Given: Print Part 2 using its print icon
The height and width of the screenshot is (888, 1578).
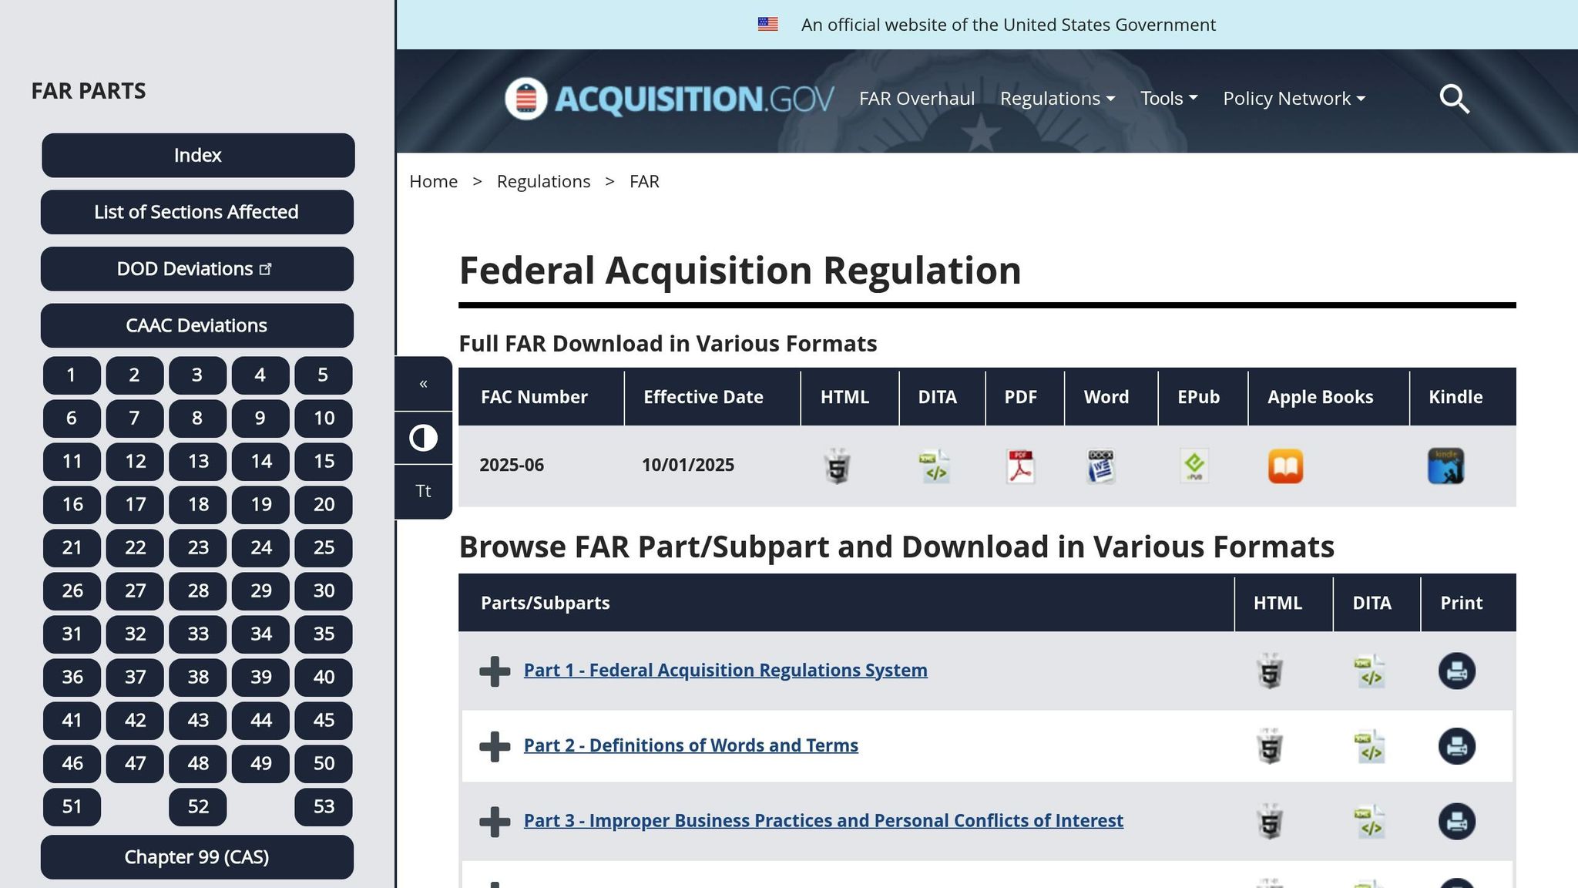Looking at the screenshot, I should 1456,746.
